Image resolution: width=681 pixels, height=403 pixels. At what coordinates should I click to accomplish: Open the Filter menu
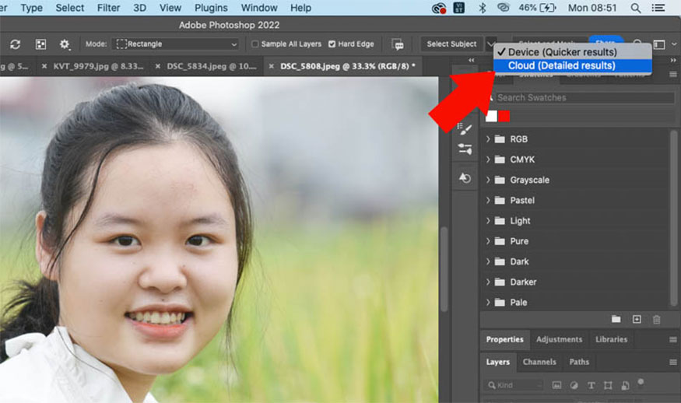[x=108, y=8]
